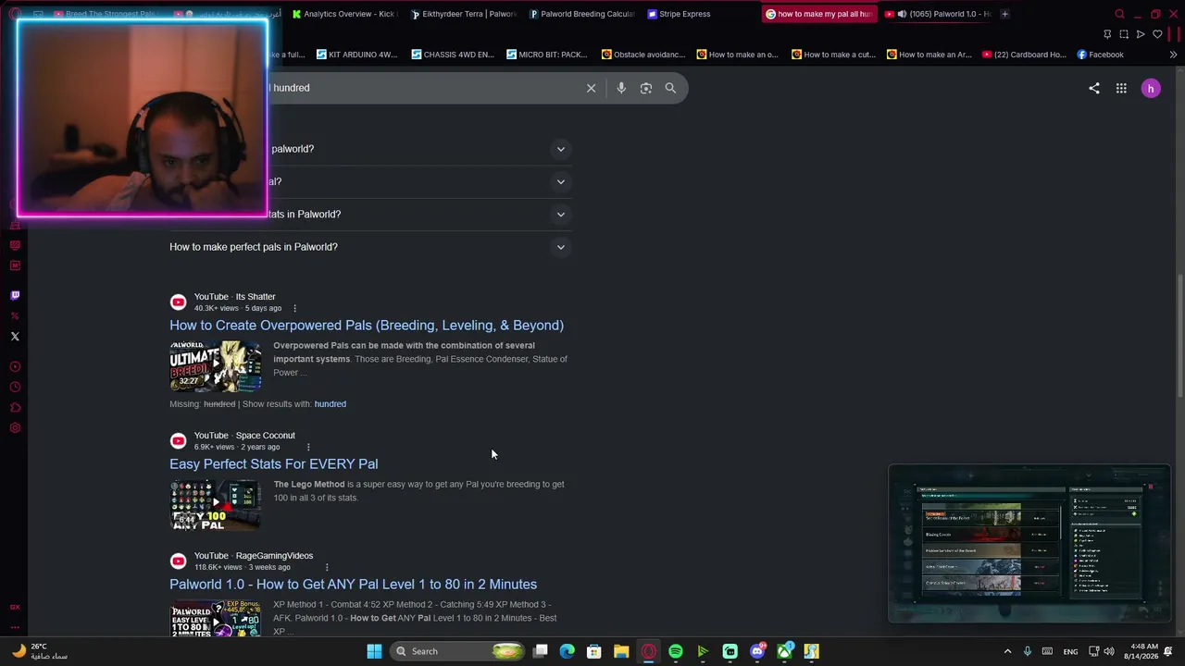Open Spotify from the taskbar

676,651
